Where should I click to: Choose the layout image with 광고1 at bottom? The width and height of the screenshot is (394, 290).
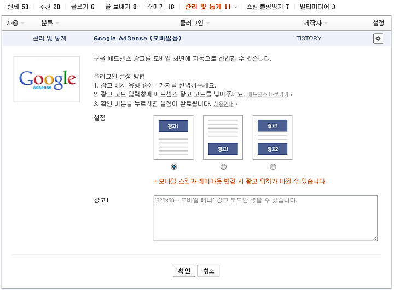click(223, 137)
